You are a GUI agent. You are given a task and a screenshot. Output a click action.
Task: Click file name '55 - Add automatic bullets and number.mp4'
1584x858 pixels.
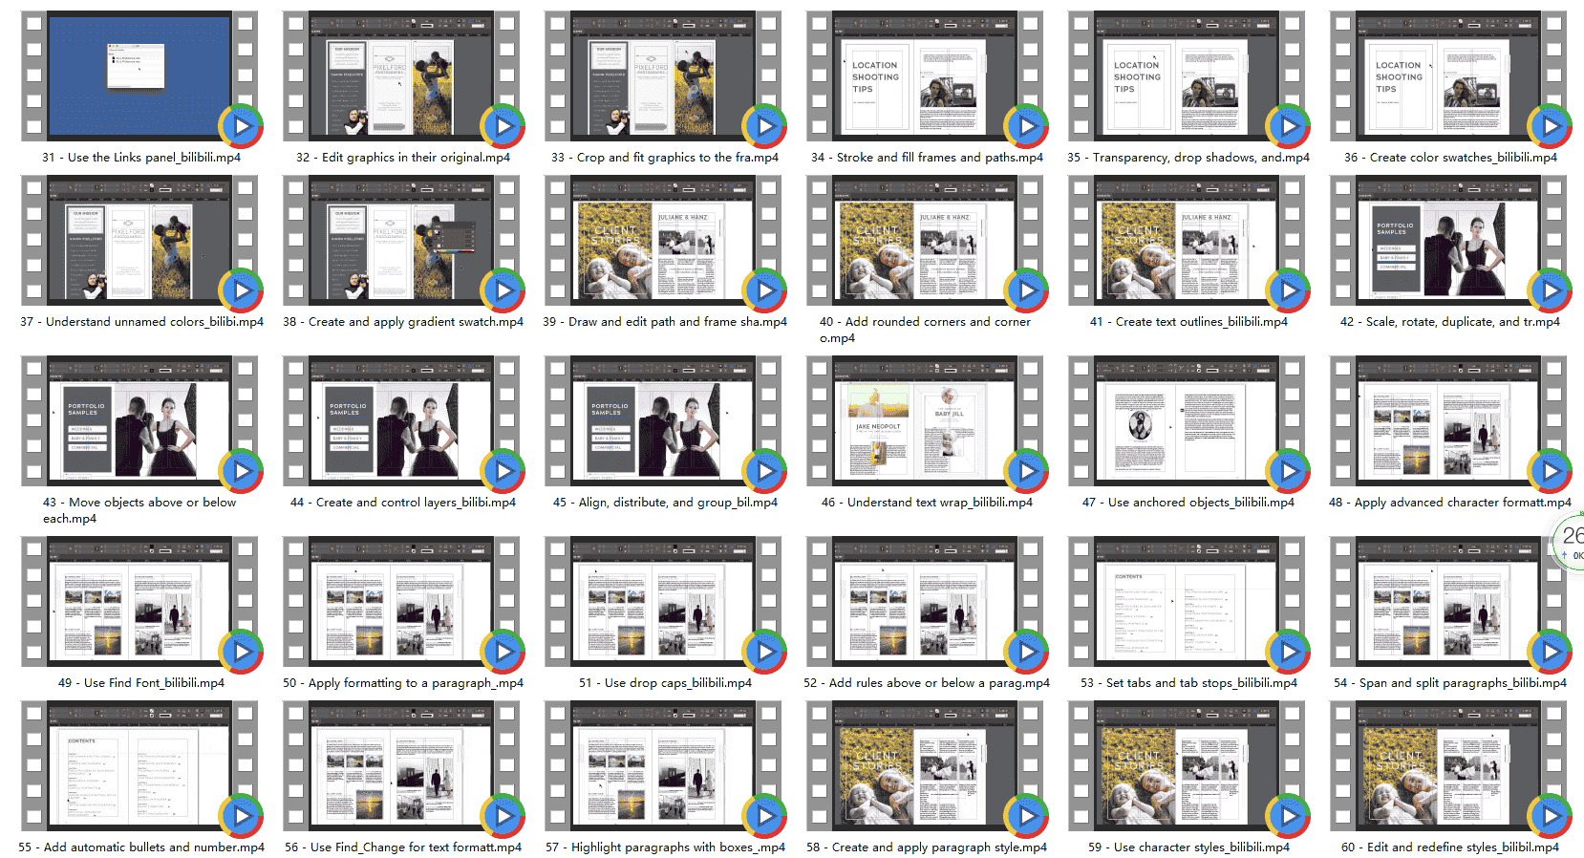pyautogui.click(x=141, y=847)
